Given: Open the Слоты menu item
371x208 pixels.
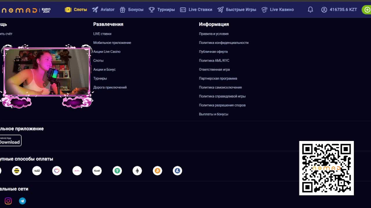Looking at the screenshot, I should click(x=76, y=10).
